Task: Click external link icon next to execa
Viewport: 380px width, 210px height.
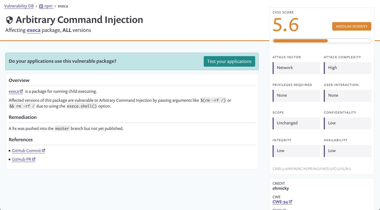Action: 22,91
